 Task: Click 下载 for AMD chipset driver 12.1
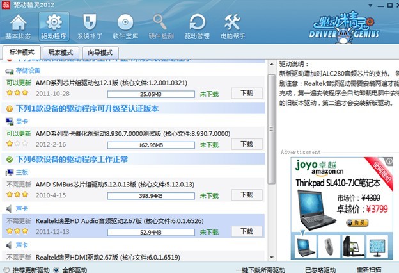tap(246, 93)
